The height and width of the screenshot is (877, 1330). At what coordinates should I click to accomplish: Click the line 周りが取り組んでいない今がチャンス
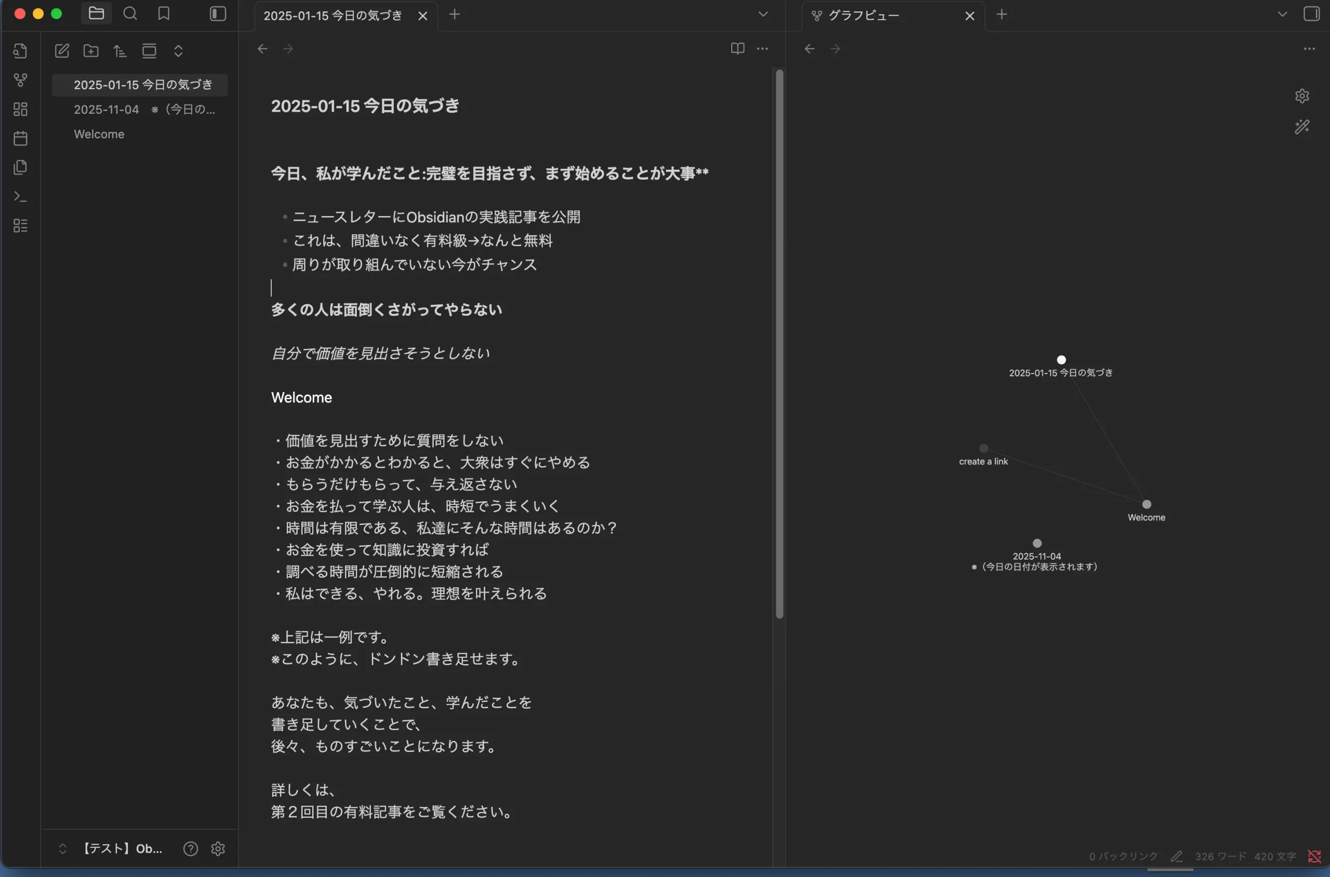415,265
